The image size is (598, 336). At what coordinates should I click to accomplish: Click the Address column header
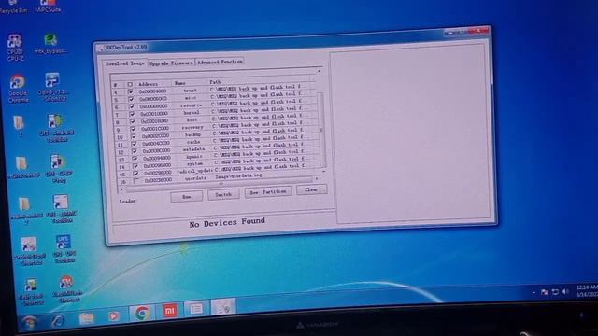(153, 83)
